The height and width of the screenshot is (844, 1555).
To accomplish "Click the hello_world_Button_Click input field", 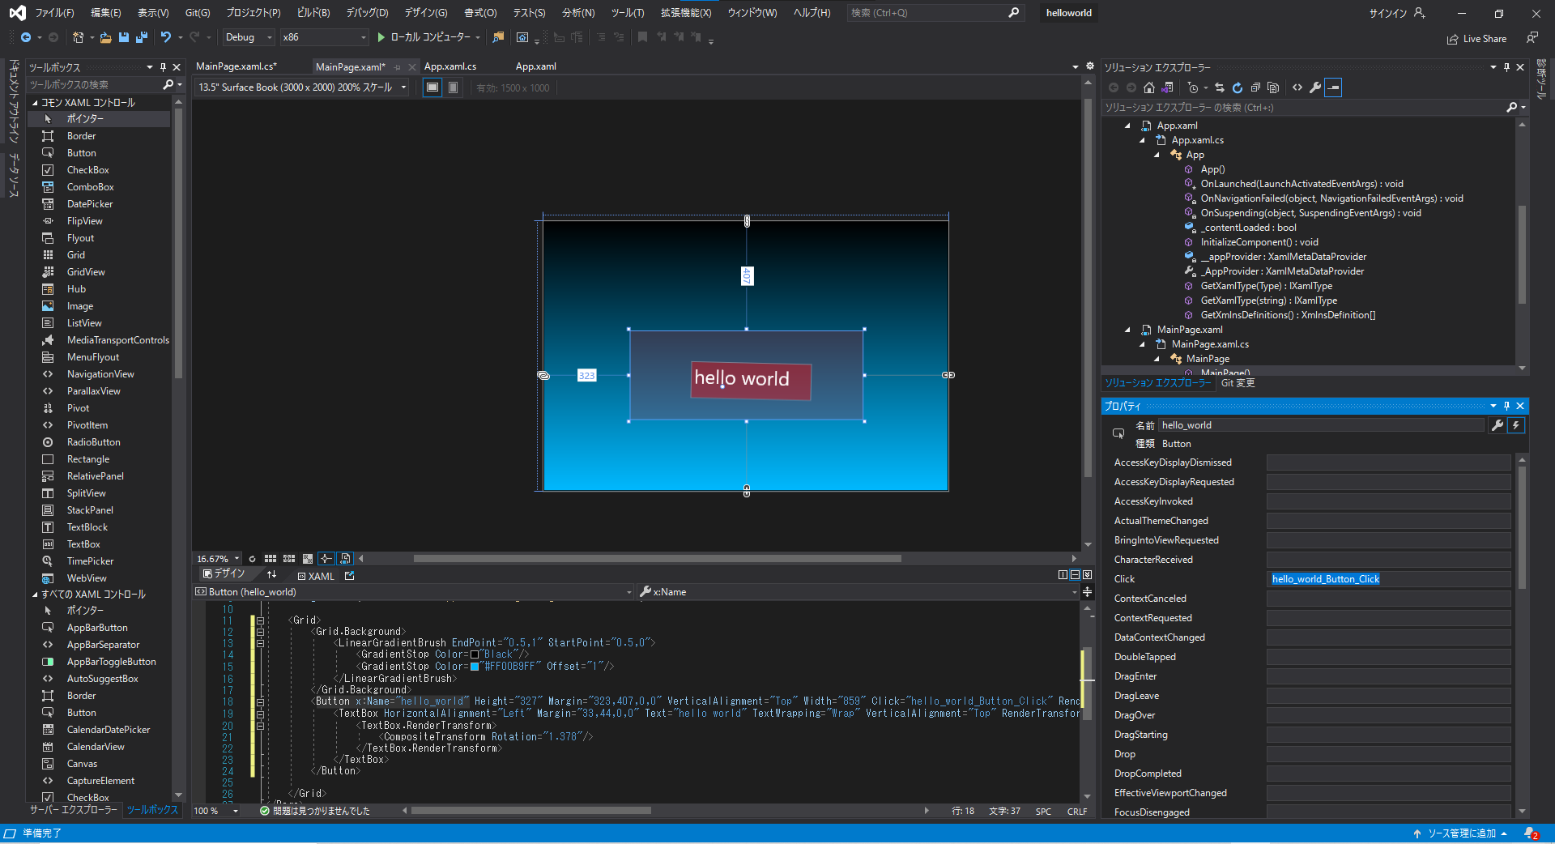I will point(1388,578).
